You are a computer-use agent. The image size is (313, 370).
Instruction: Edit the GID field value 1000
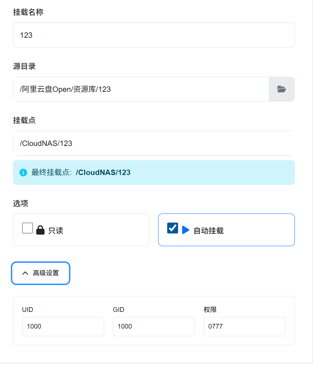[x=154, y=326]
